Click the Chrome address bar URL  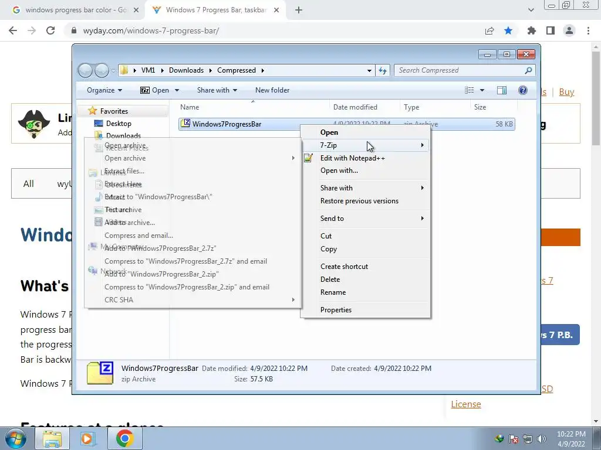(x=151, y=30)
